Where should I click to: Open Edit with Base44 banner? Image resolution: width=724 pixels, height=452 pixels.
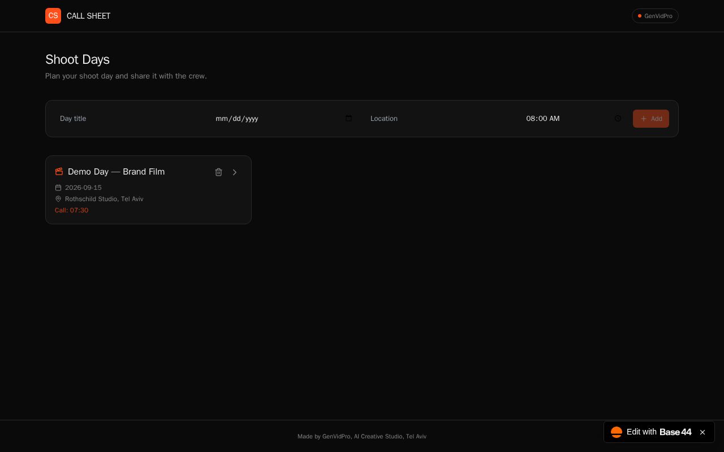coord(650,432)
